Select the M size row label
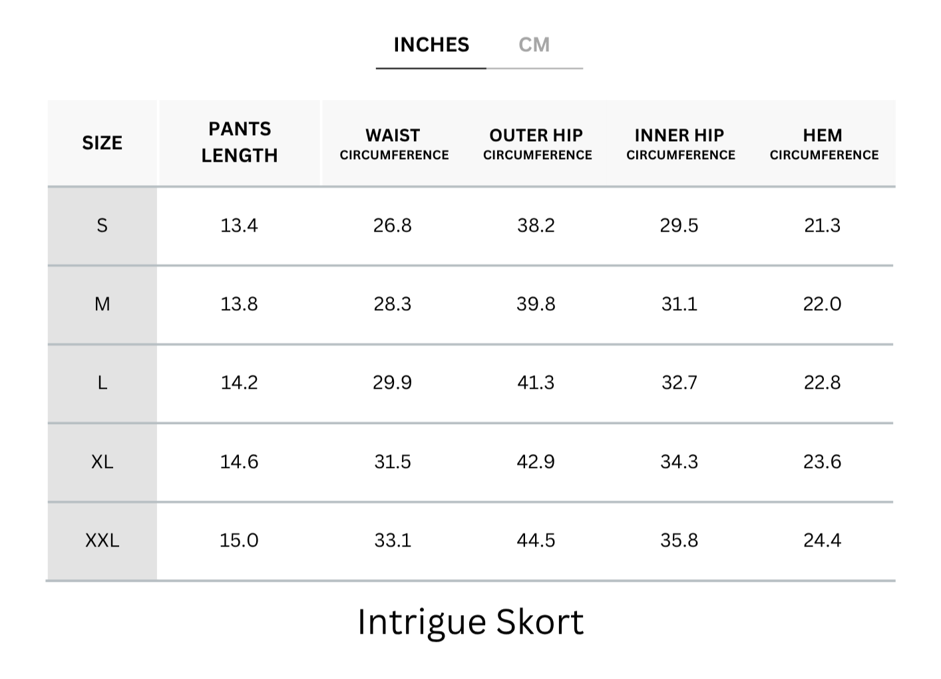The height and width of the screenshot is (679, 941). tap(102, 304)
